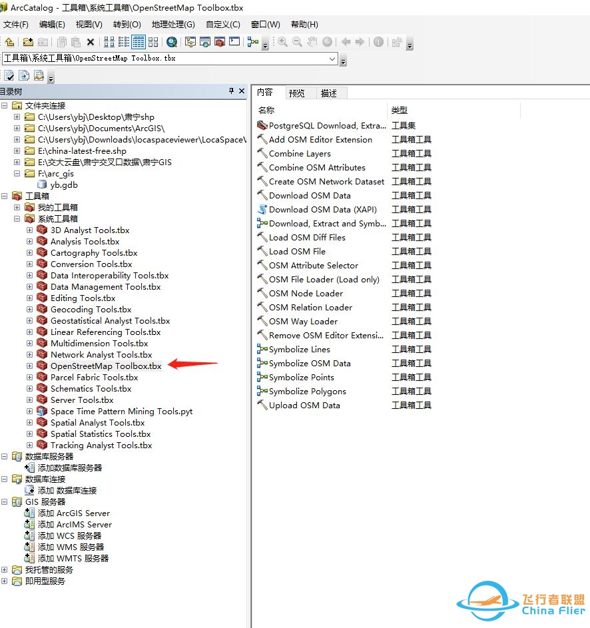Select Space Time Pattern Mining Tools.pyt
This screenshot has height=628, width=590.
(121, 412)
